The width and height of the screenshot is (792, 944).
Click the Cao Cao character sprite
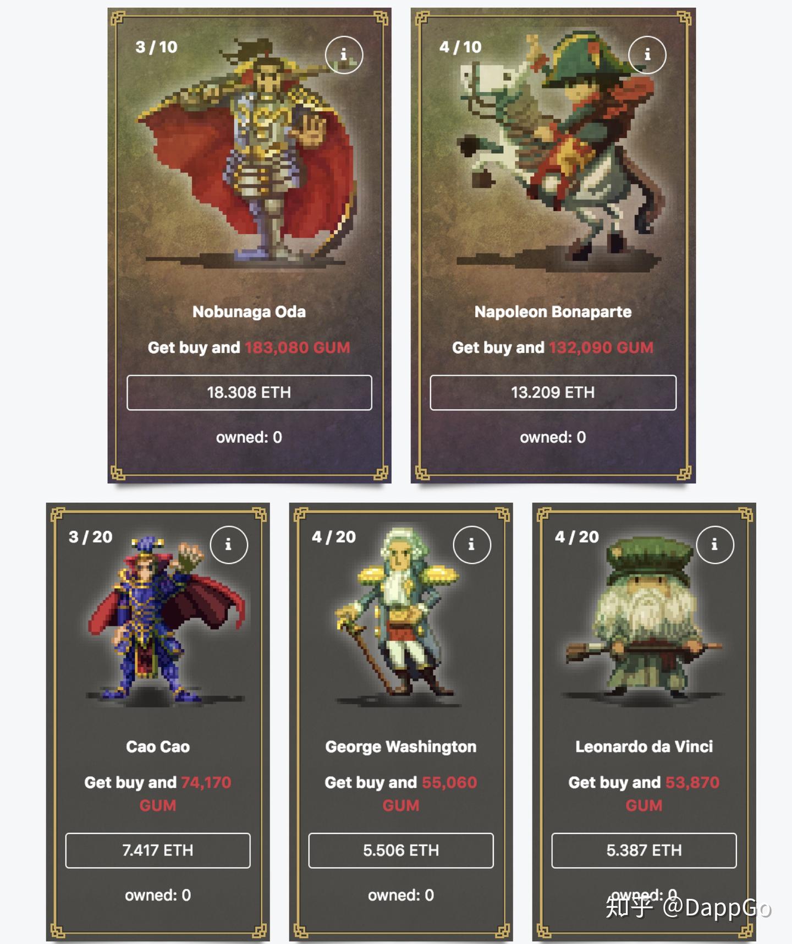(165, 620)
